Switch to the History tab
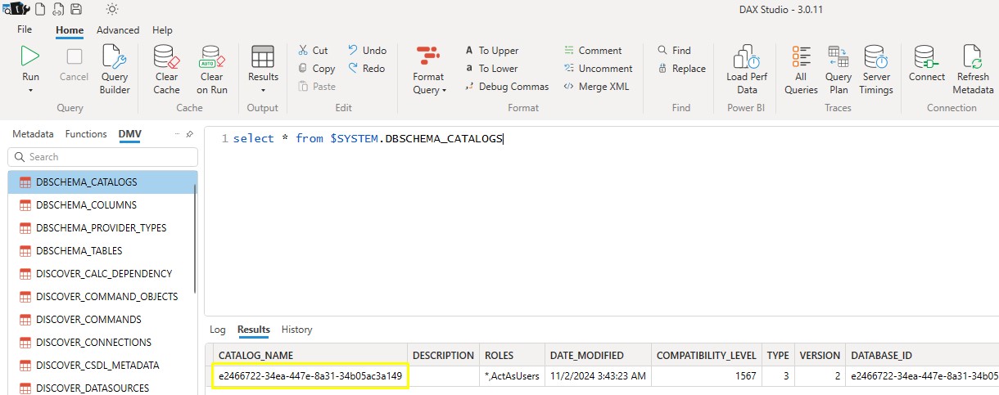The height and width of the screenshot is (395, 999). 296,330
